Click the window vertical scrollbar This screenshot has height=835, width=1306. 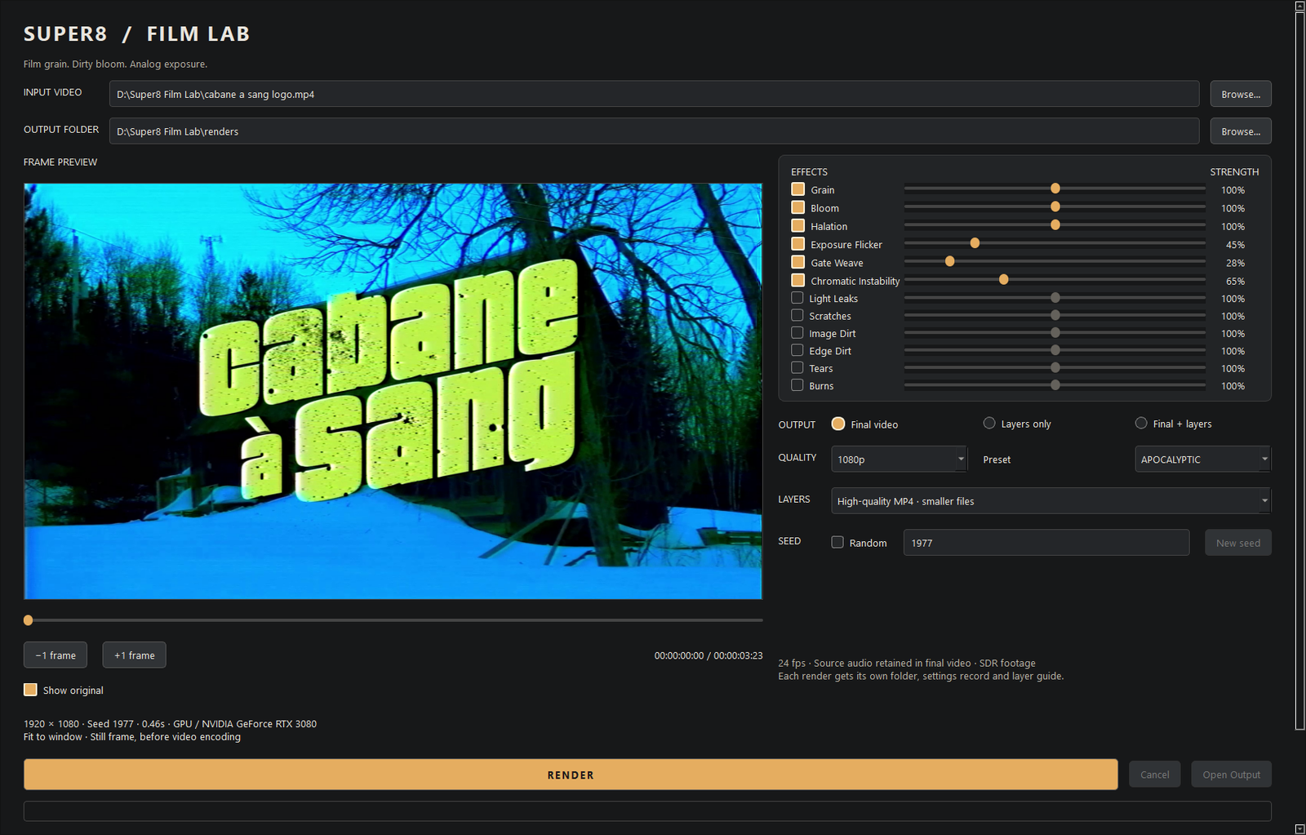pos(1299,371)
